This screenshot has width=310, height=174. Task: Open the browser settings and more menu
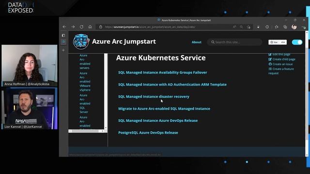click(304, 27)
